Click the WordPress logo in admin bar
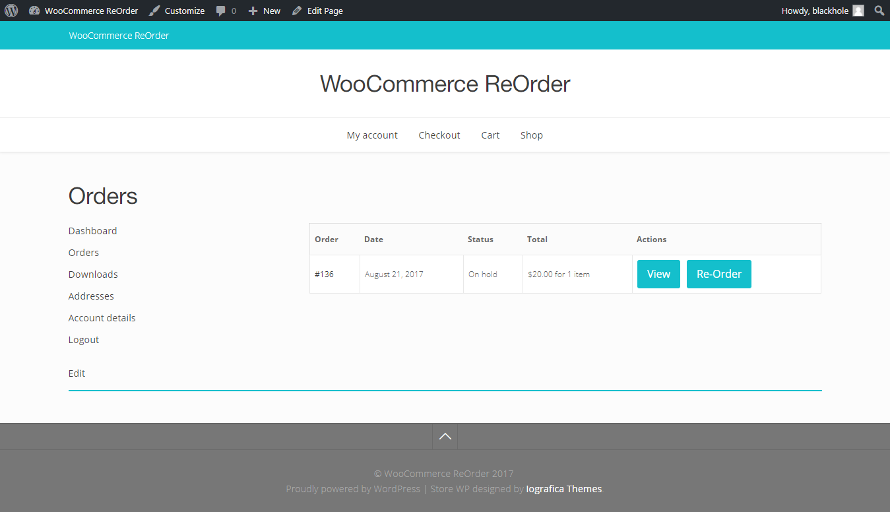This screenshot has height=512, width=890. tap(11, 11)
